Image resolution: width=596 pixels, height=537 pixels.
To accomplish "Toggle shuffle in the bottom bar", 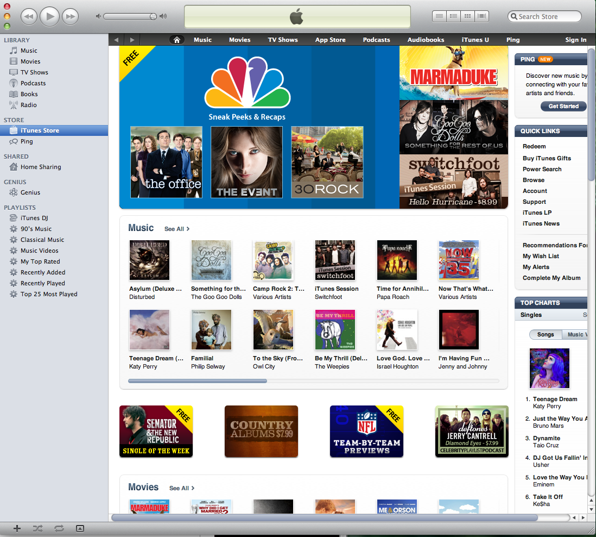I will (x=37, y=528).
